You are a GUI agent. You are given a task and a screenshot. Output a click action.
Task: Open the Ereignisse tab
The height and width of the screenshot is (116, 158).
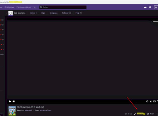[x=54, y=13]
